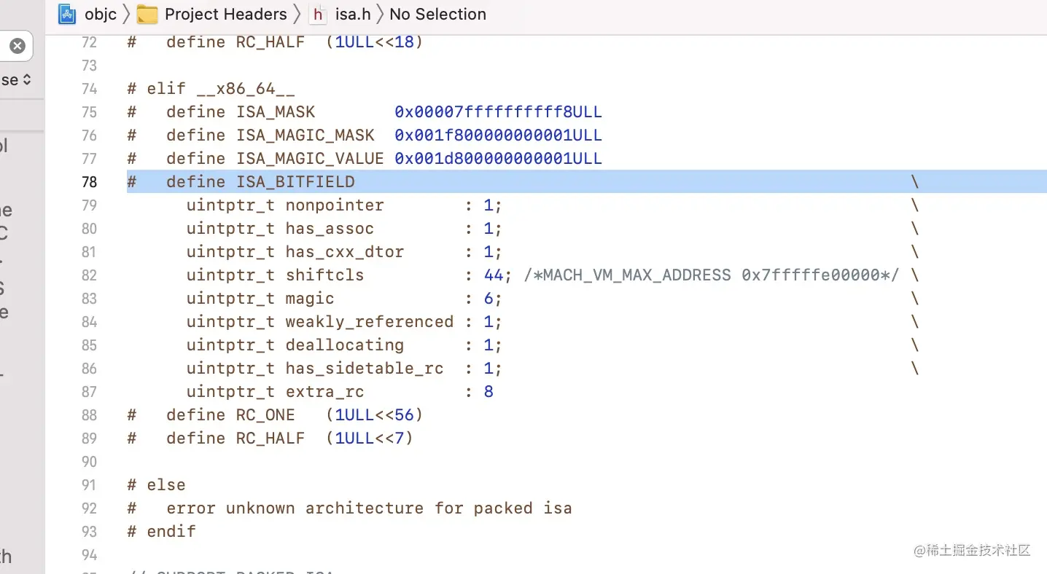This screenshot has height=574, width=1047.
Task: Click the RC_ONE define on line 88
Action: click(x=265, y=414)
